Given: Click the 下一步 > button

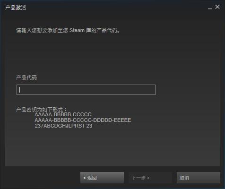Looking at the screenshot, I should point(150,178).
